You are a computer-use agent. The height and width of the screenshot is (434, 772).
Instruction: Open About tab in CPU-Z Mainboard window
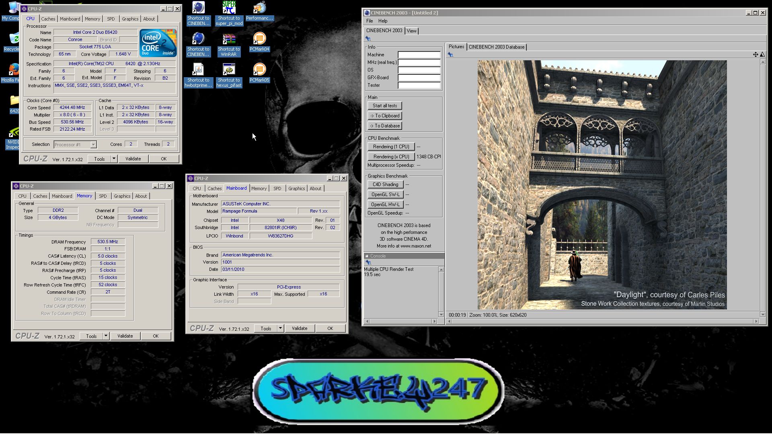pyautogui.click(x=316, y=188)
